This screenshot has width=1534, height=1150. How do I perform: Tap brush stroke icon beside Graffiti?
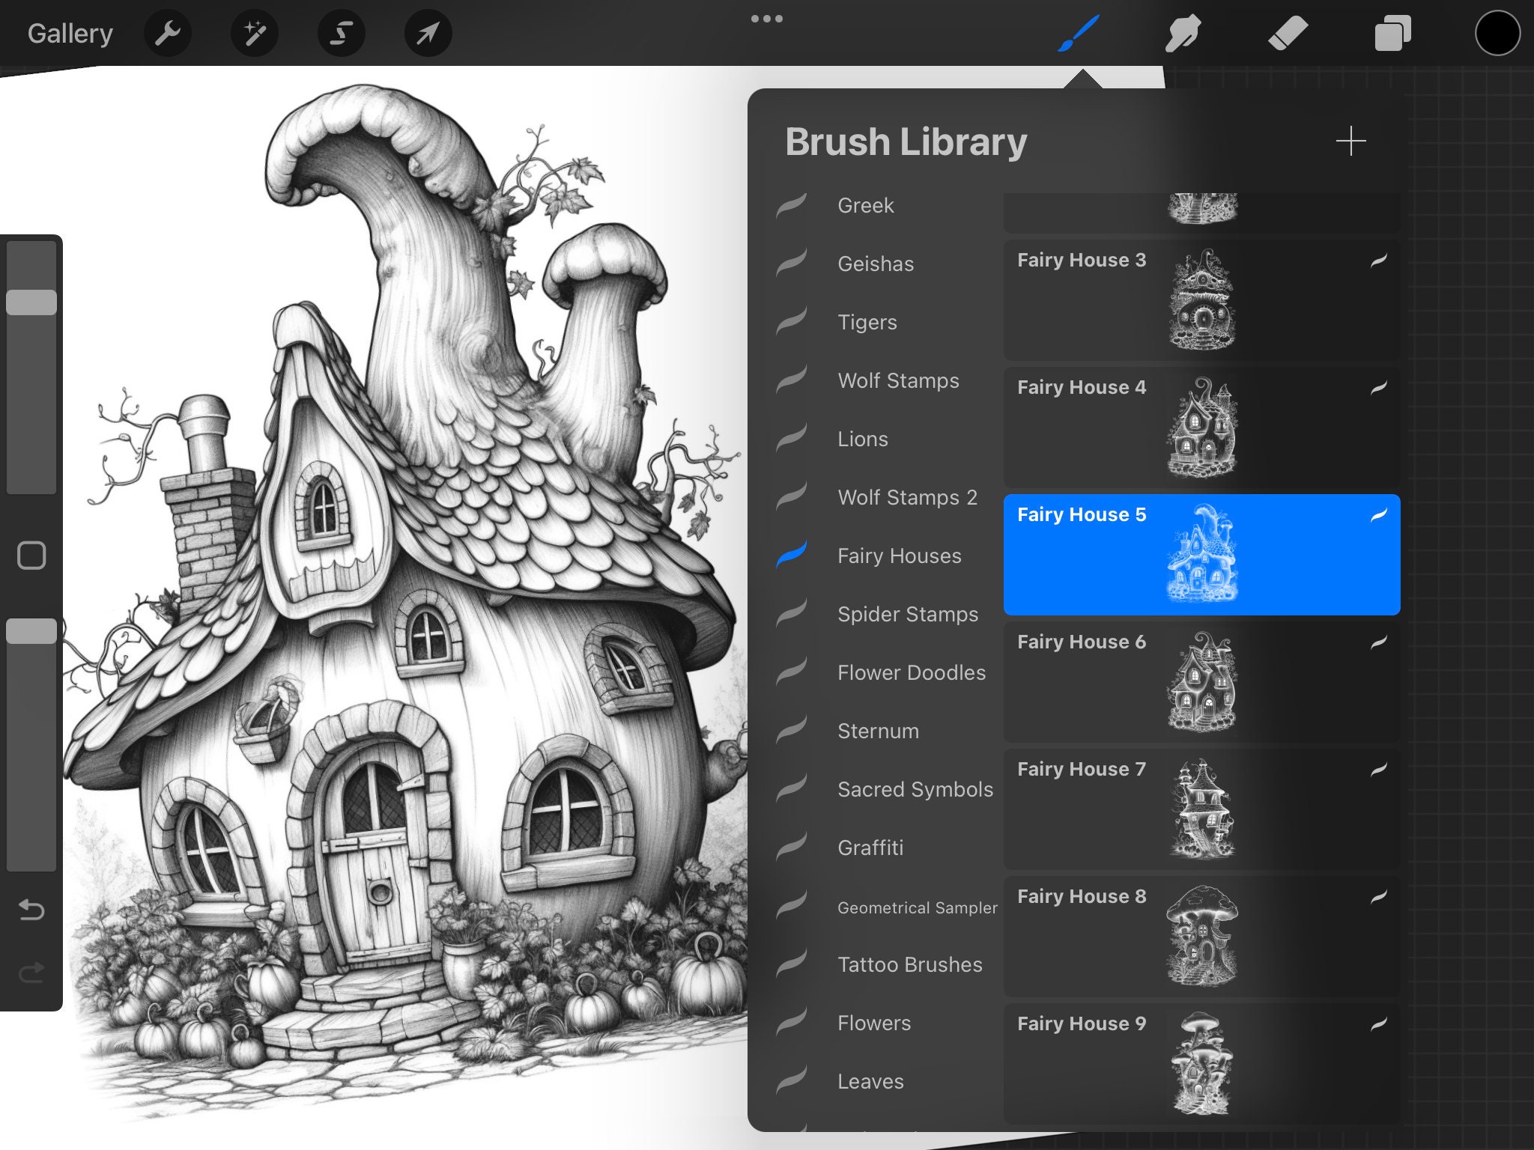[792, 848]
